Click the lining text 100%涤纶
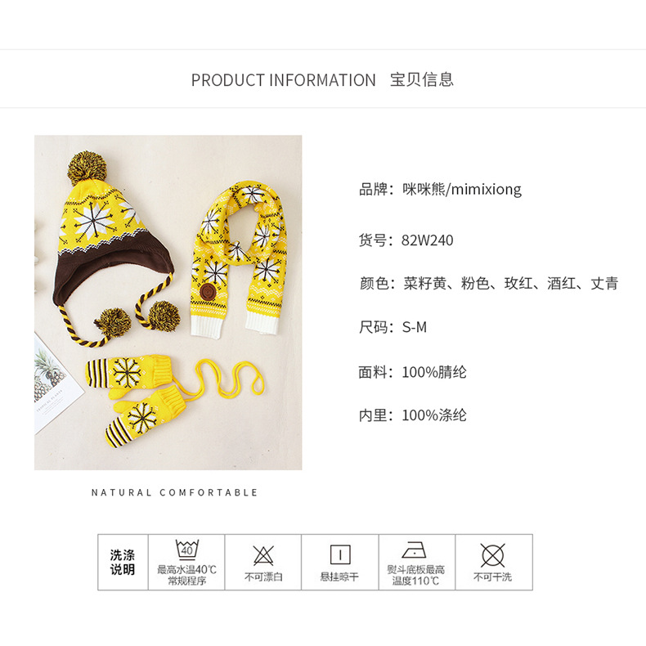This screenshot has width=646, height=646. tap(434, 415)
